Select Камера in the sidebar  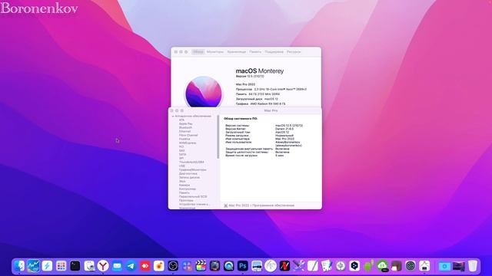point(184,185)
